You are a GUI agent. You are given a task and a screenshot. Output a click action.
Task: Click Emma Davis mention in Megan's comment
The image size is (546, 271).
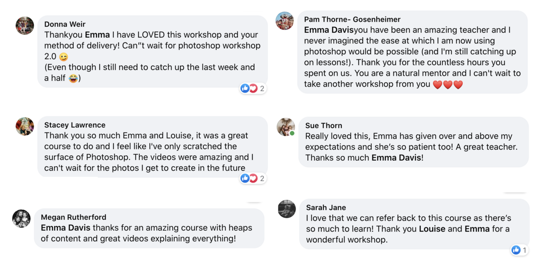click(x=66, y=228)
